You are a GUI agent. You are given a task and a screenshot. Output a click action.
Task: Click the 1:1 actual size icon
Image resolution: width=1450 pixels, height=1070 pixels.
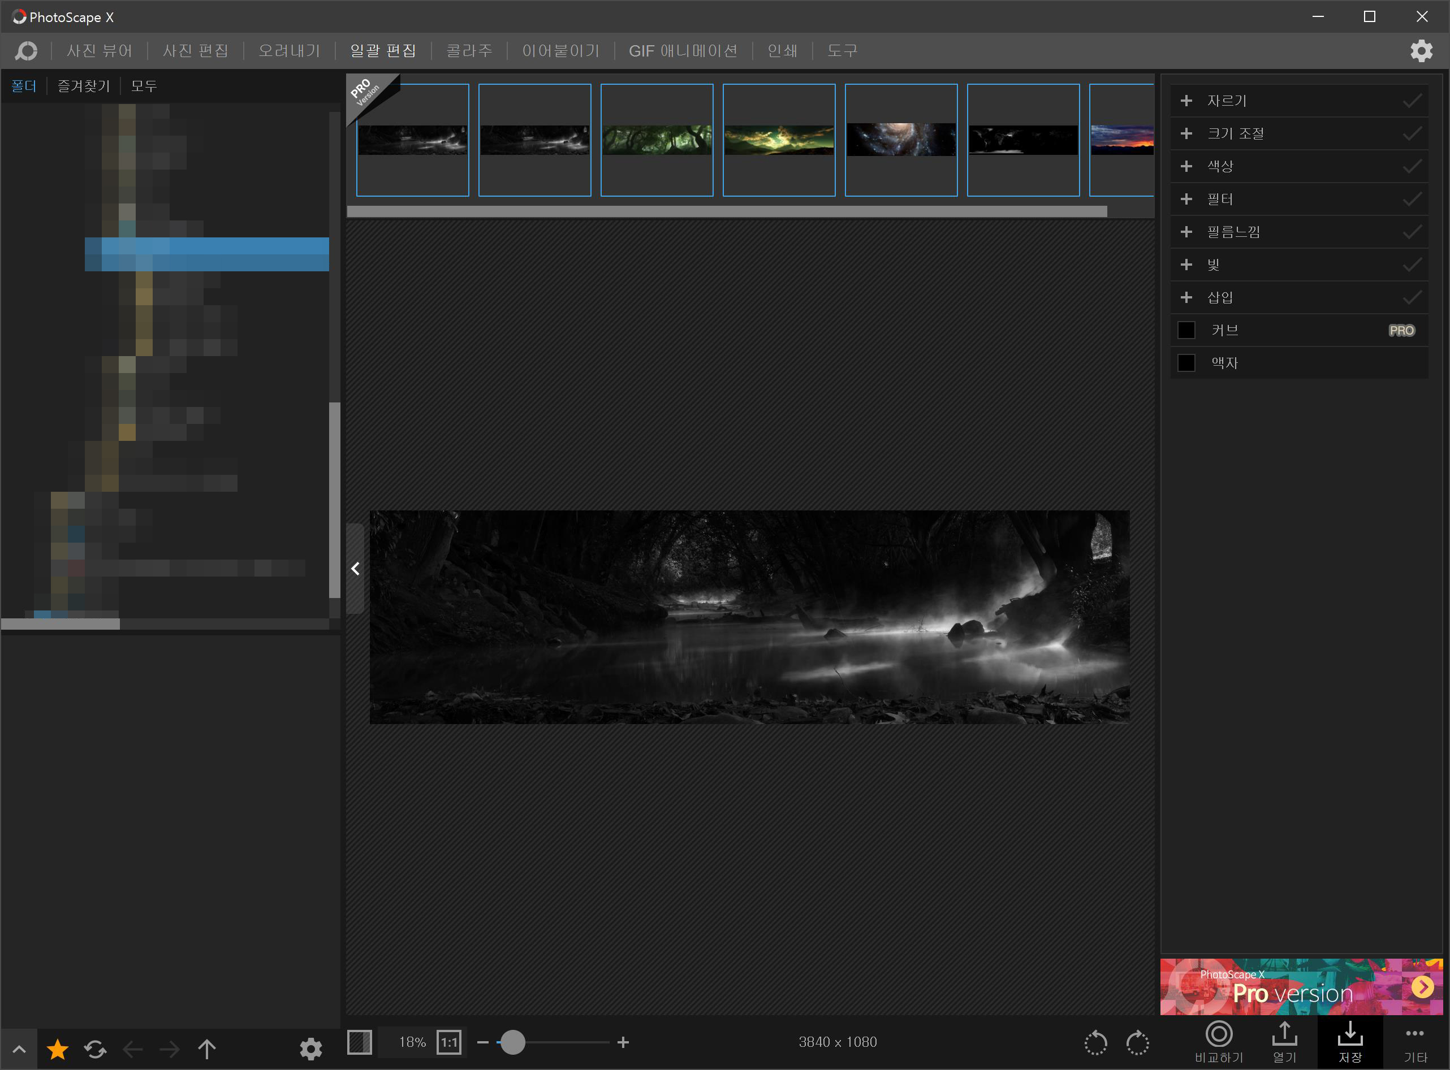[x=449, y=1043]
